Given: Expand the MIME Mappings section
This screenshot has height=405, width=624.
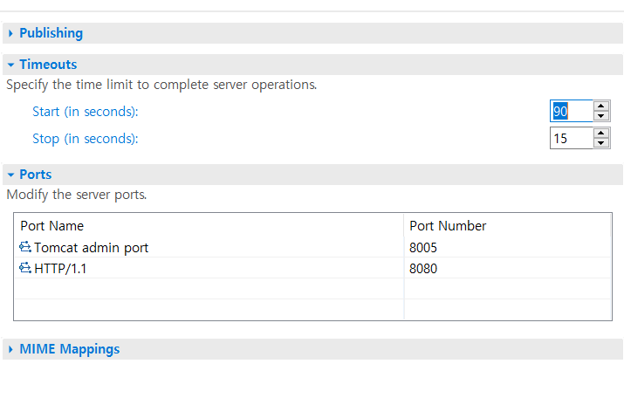Looking at the screenshot, I should (x=10, y=349).
